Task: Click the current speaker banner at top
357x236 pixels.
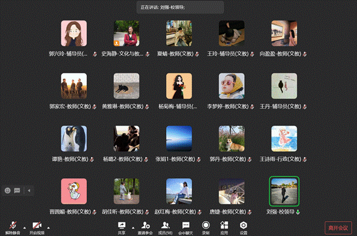Action: 180,7
